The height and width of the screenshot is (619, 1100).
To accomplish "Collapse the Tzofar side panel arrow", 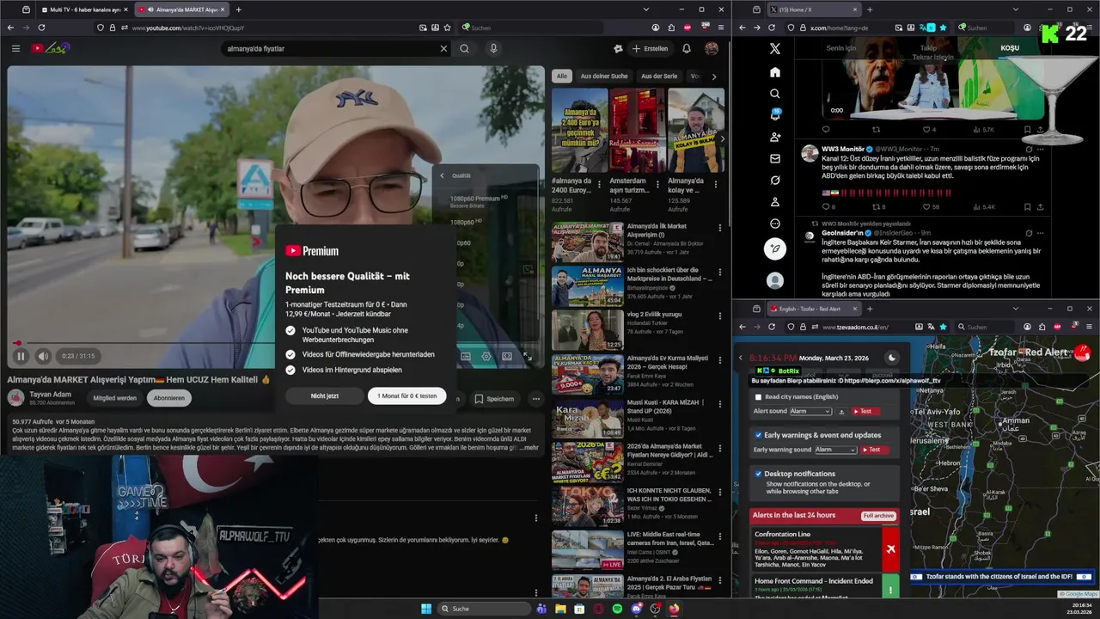I will 741,358.
